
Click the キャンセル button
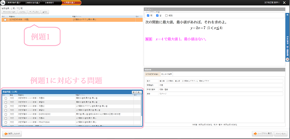[x=280, y=134]
